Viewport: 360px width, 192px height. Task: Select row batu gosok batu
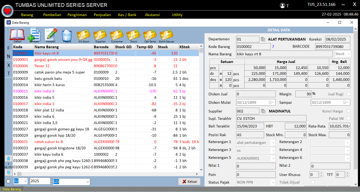click(x=106, y=78)
